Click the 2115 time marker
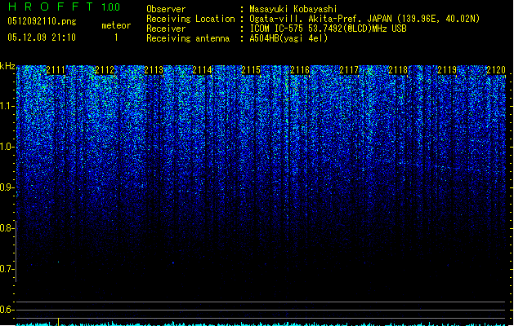514x326 pixels. [251, 70]
